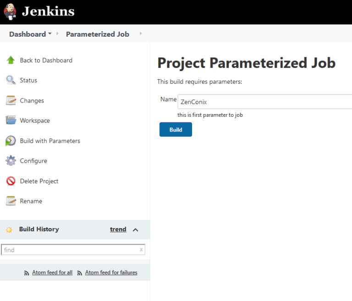
Task: Click the red Delete Project icon
Action: tap(11, 181)
